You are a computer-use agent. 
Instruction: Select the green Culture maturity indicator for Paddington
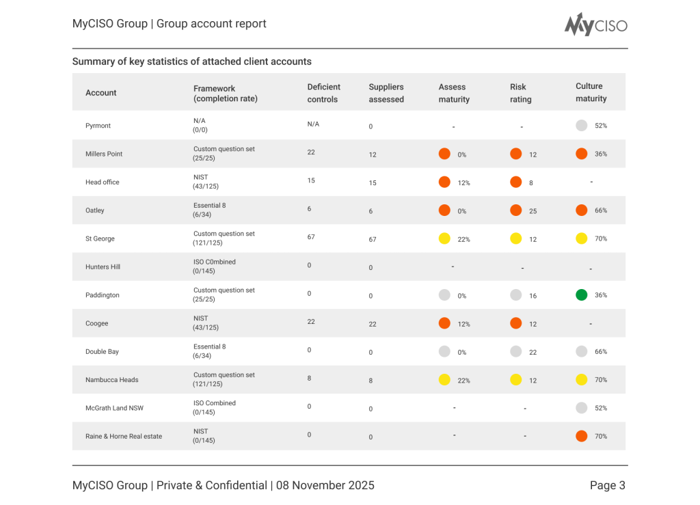(x=582, y=295)
